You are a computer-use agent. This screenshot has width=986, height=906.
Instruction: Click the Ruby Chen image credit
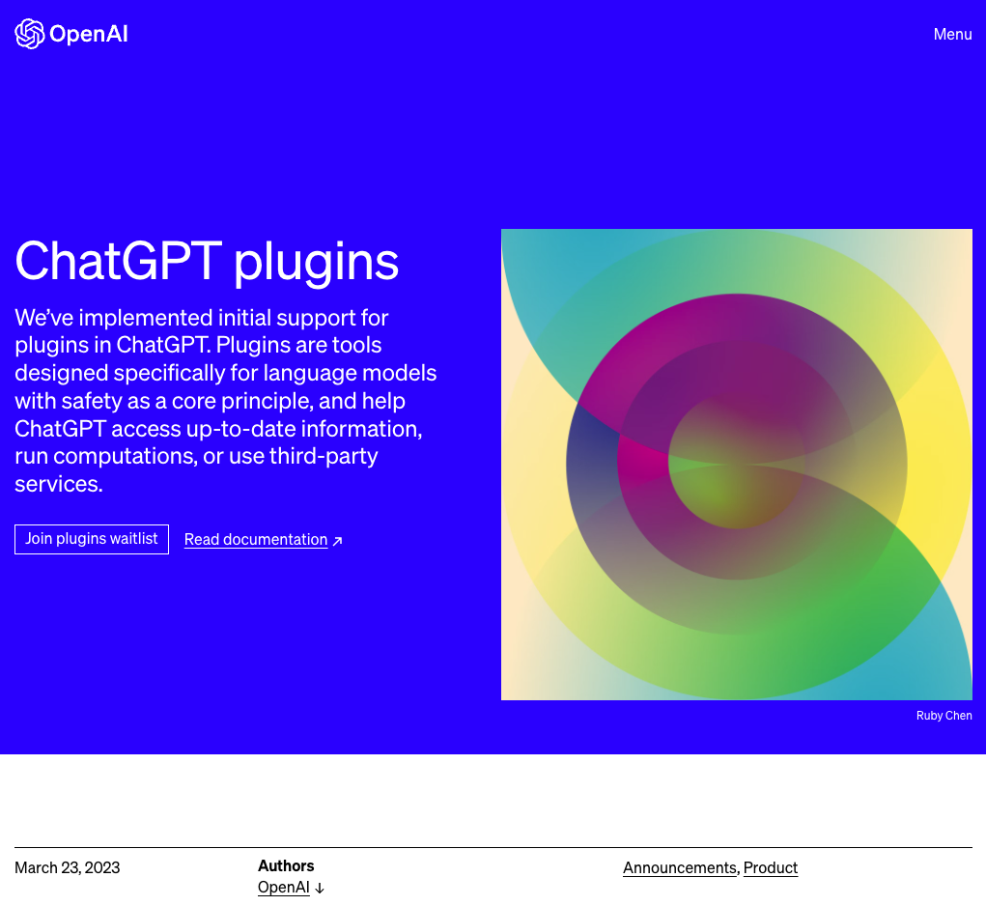click(944, 716)
